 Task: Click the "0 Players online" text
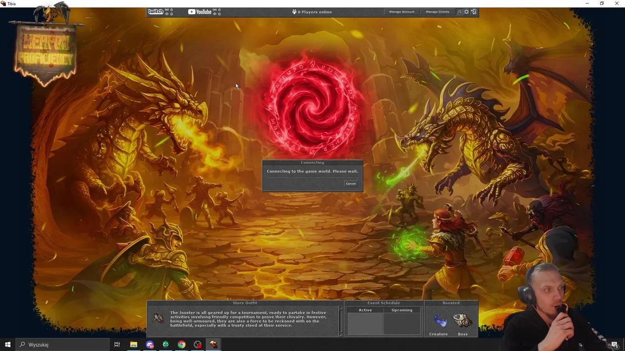[315, 12]
